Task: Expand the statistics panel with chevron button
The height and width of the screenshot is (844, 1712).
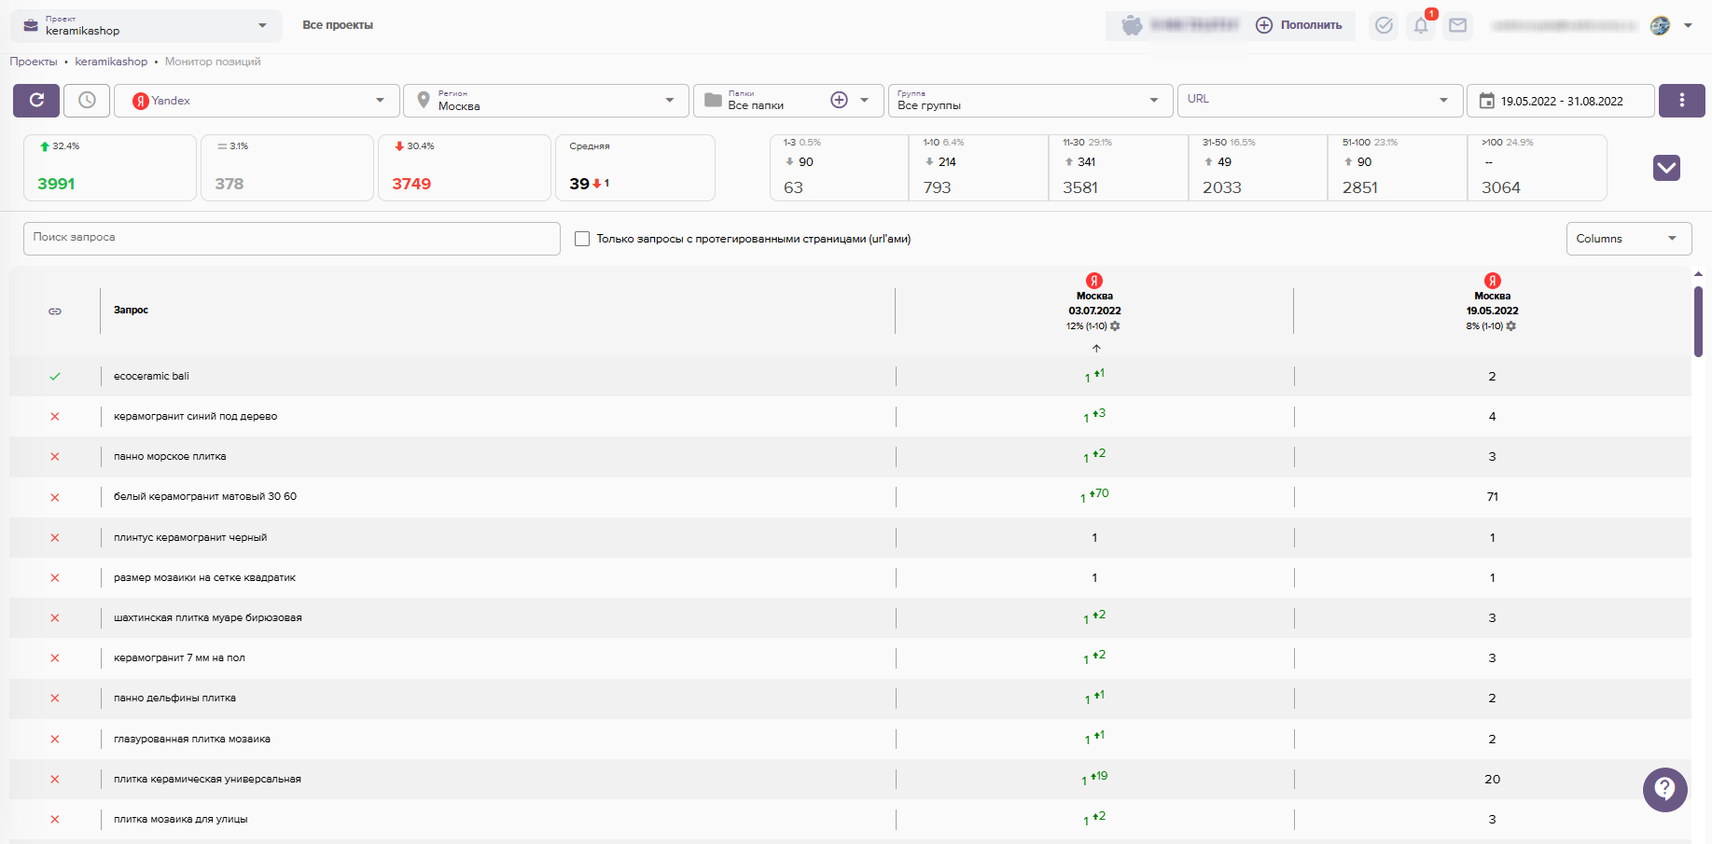Action: 1666,168
